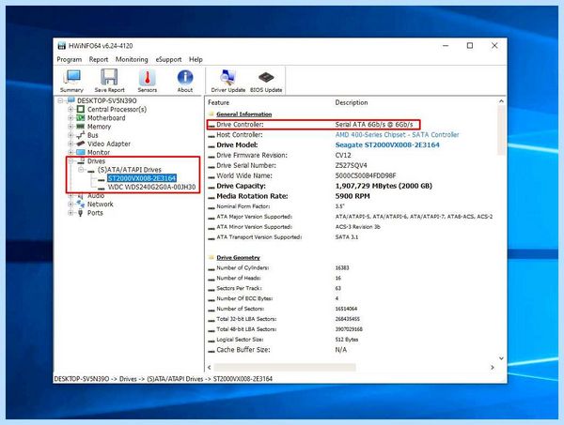
Task: Open AMD 400-Series Chipset SATA Controller link
Action: pos(397,134)
